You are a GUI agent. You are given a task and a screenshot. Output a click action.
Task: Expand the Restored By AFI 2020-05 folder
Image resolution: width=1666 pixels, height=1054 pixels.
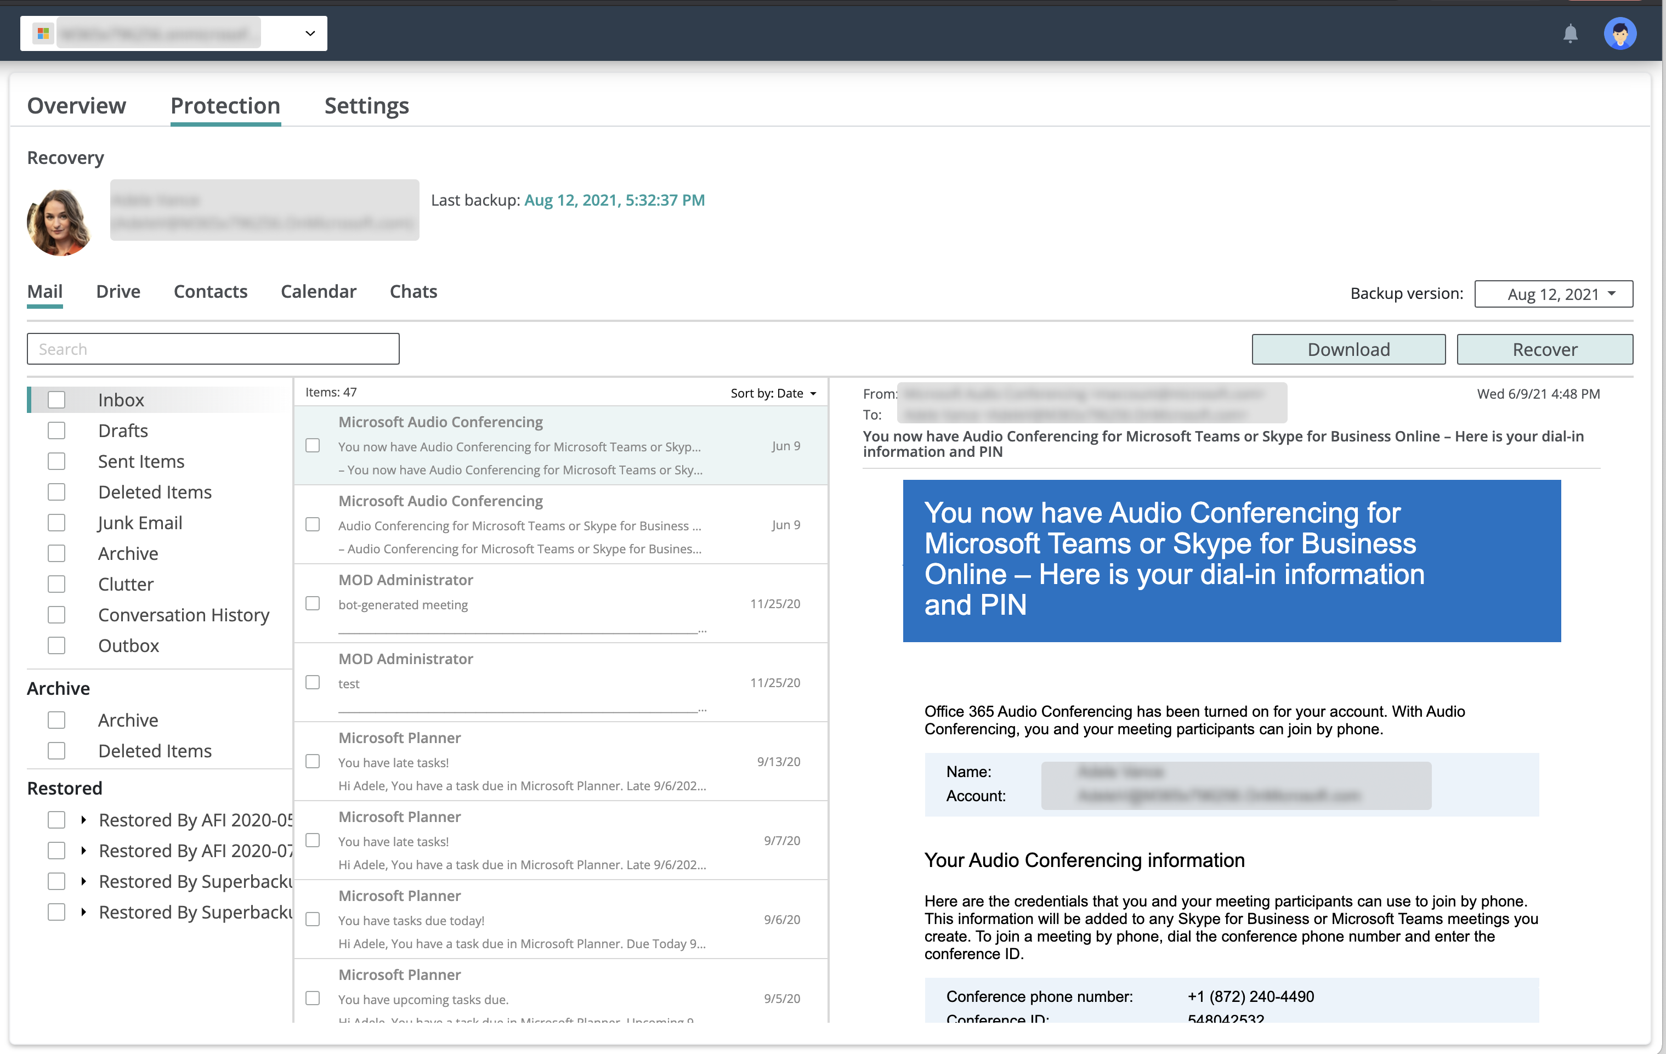tap(84, 820)
